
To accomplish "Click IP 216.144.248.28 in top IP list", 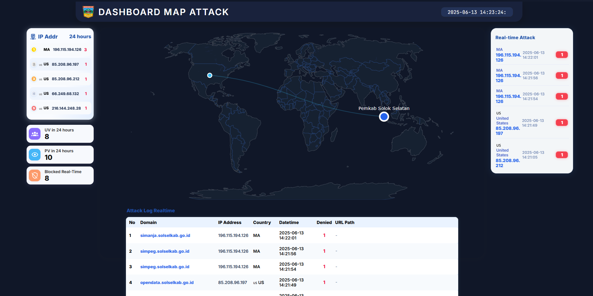I will tap(66, 108).
